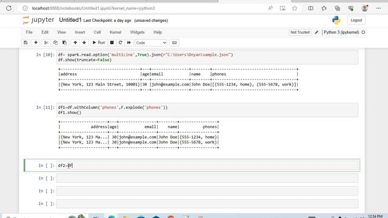Screen dimensions: 388x218
Task: Copy selected cells icon
Action: click(55, 43)
